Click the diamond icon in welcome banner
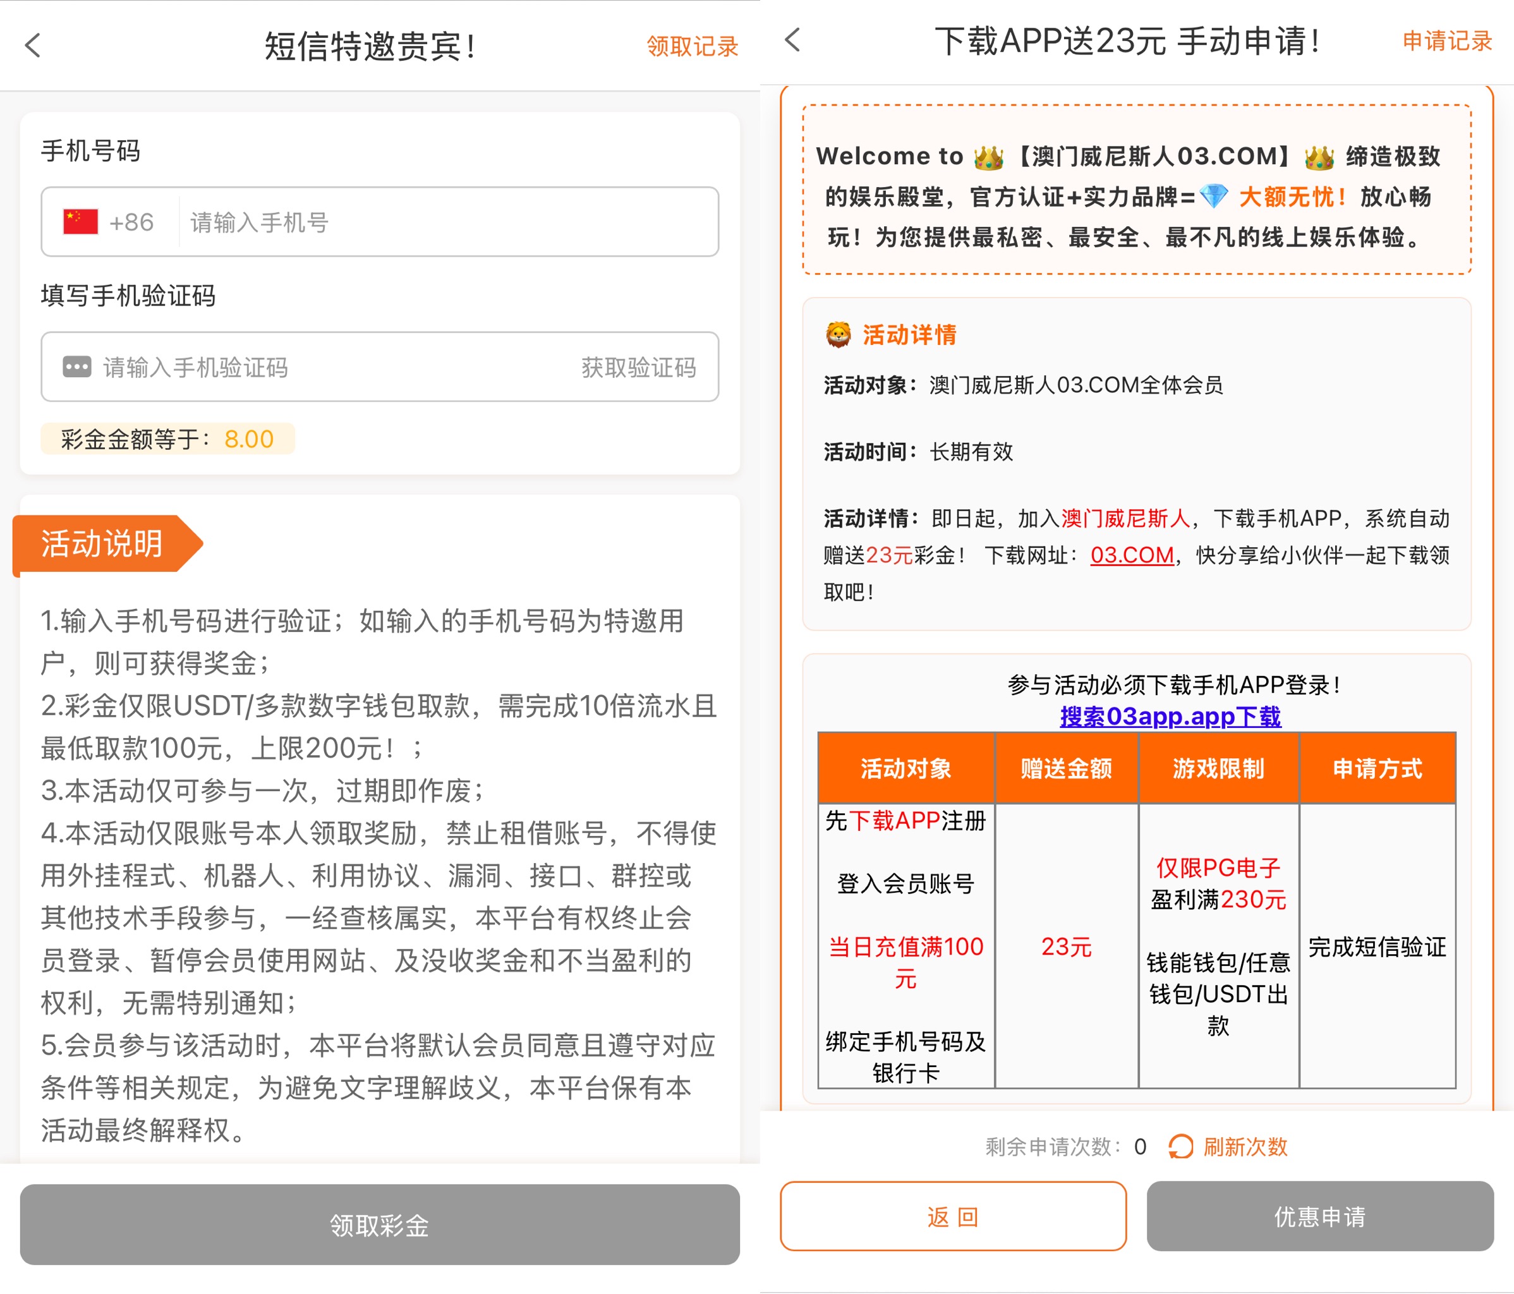Image resolution: width=1514 pixels, height=1294 pixels. pyautogui.click(x=1214, y=197)
